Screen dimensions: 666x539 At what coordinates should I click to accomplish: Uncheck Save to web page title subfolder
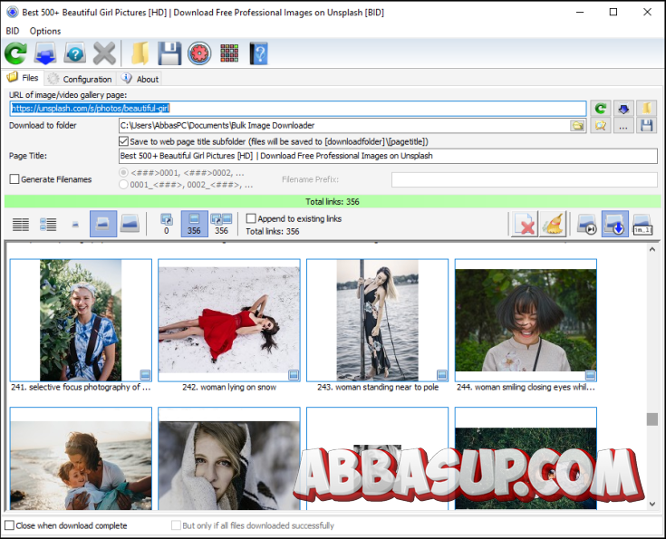123,141
